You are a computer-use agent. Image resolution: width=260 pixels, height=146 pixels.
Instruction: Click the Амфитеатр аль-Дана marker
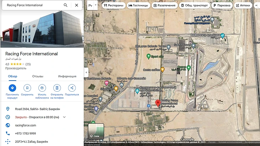pyautogui.click(x=223, y=36)
